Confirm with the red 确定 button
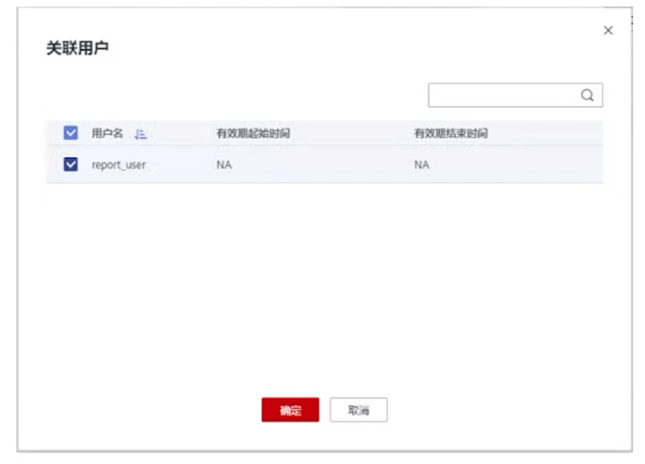This screenshot has width=645, height=464. (290, 410)
